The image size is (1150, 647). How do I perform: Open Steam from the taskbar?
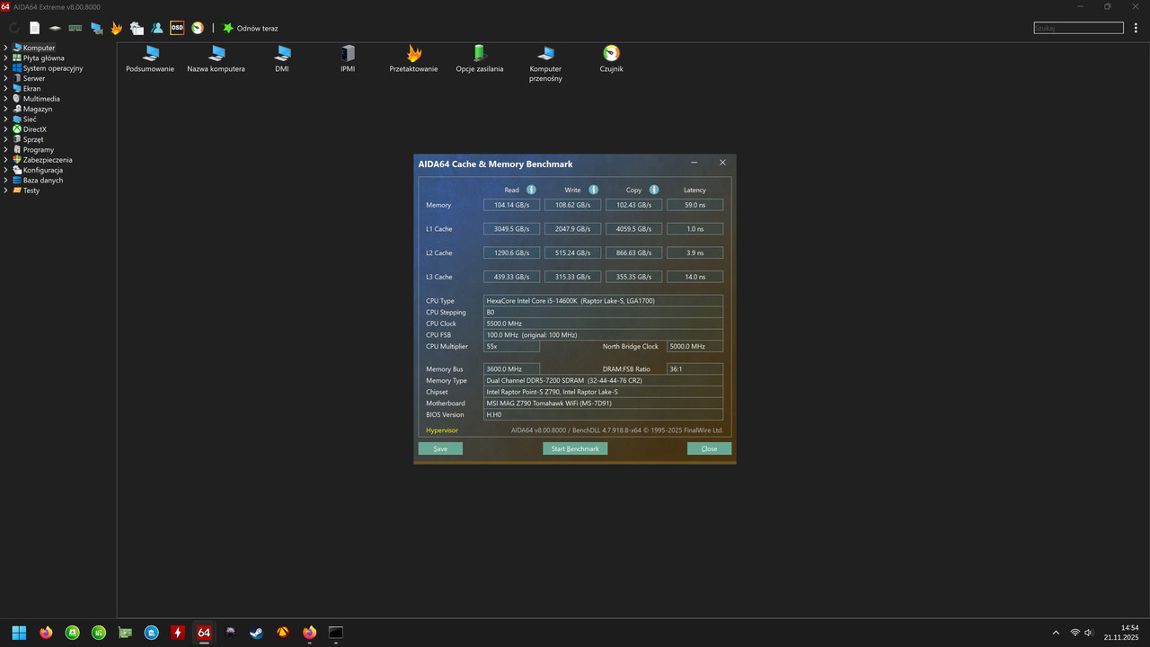click(257, 633)
